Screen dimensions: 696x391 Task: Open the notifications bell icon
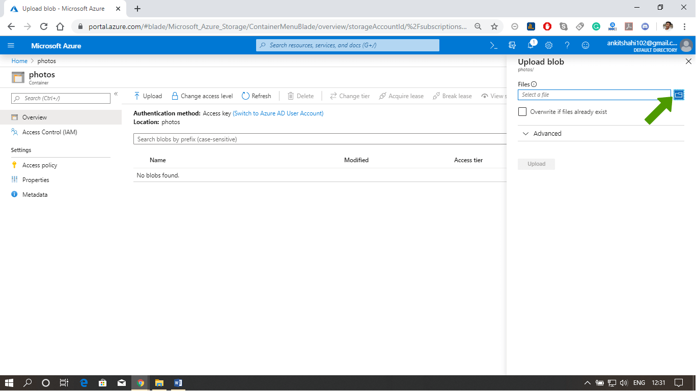pos(531,45)
